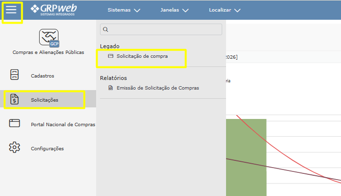The height and width of the screenshot is (196, 341).
Task: Open the Solicitação de compra link
Action: [142, 56]
